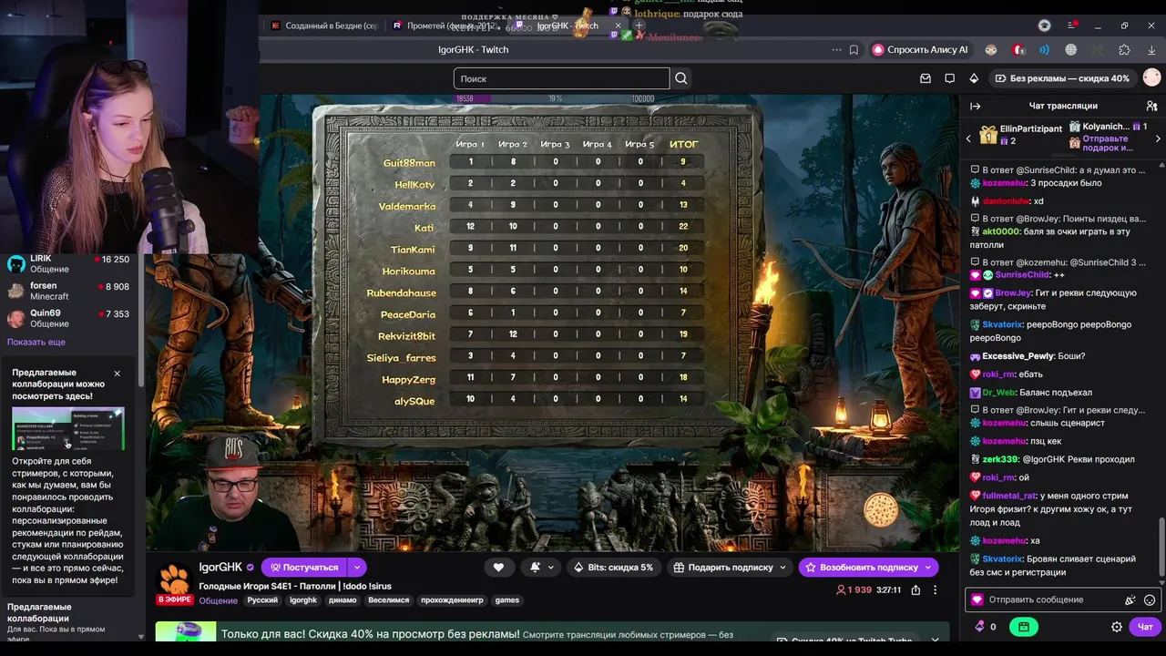The width and height of the screenshot is (1166, 656).
Task: Click the Bits: скидка 5% button
Action: tap(613, 567)
